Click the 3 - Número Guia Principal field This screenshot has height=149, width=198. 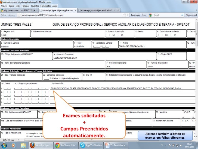(x=67, y=33)
